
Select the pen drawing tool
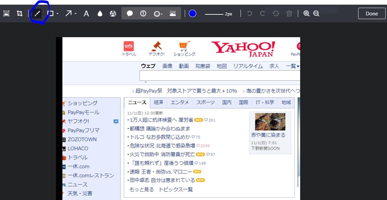click(x=37, y=14)
